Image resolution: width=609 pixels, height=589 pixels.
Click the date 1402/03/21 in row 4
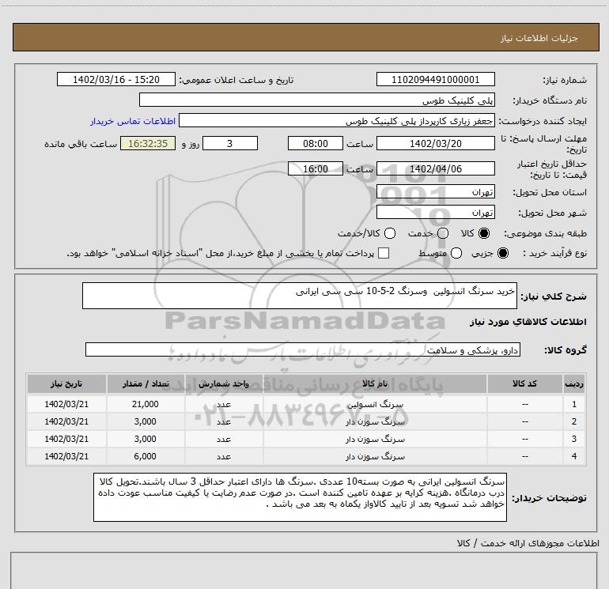point(66,457)
